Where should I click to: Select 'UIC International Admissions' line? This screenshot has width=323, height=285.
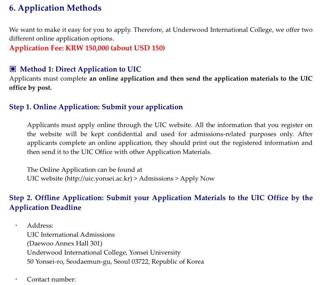click(x=71, y=235)
